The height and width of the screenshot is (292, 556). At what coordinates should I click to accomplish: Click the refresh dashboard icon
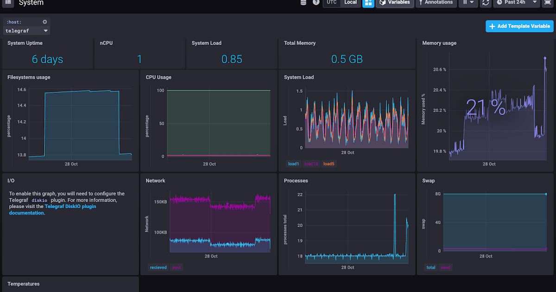(x=486, y=3)
